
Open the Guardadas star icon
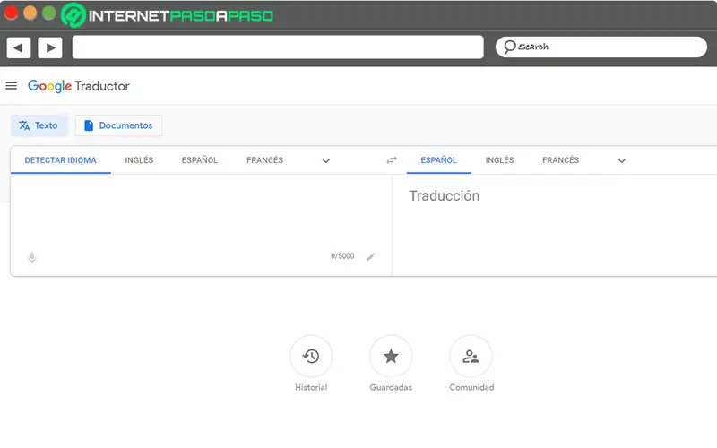point(391,356)
